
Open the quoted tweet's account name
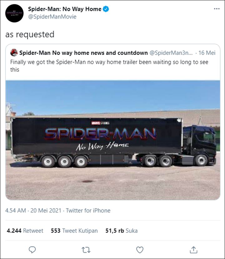click(83, 53)
